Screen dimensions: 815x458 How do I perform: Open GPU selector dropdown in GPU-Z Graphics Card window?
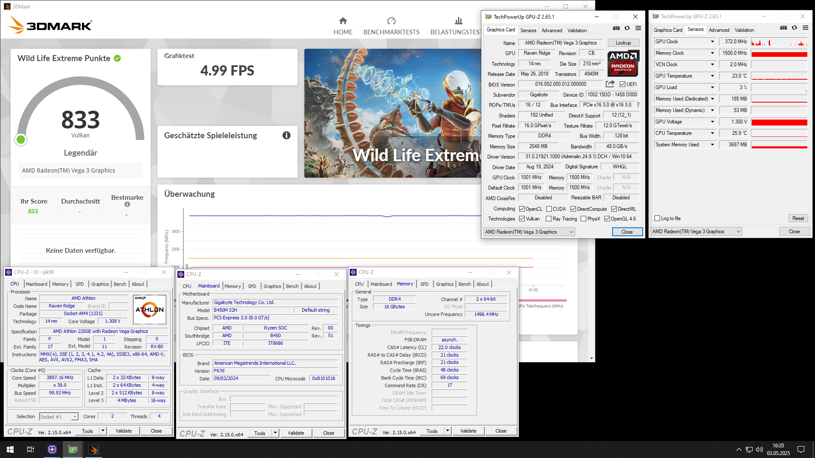(529, 232)
